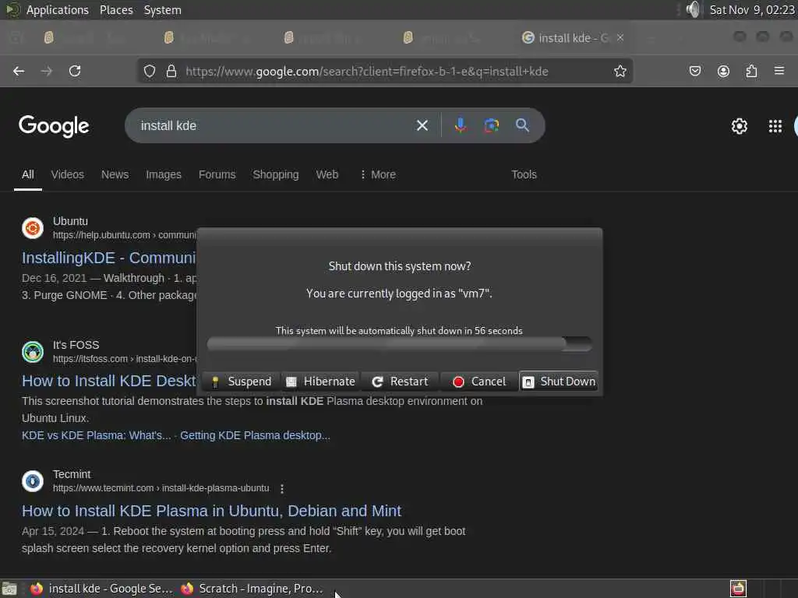The image size is (798, 598).
Task: Switch to 'install kde - Google Se...' taskbar window
Action: click(x=101, y=589)
